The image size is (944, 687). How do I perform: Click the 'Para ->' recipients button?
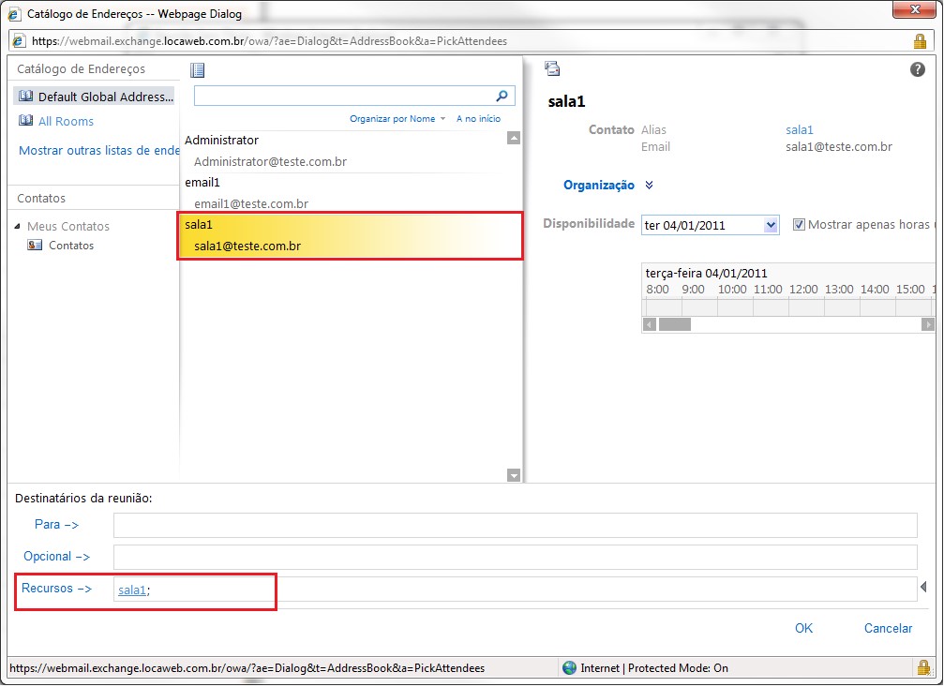click(56, 525)
